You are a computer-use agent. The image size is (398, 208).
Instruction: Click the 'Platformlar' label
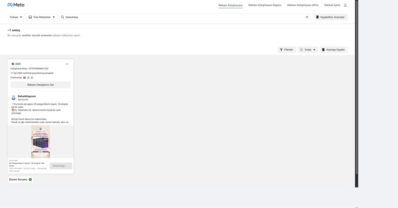point(16,78)
